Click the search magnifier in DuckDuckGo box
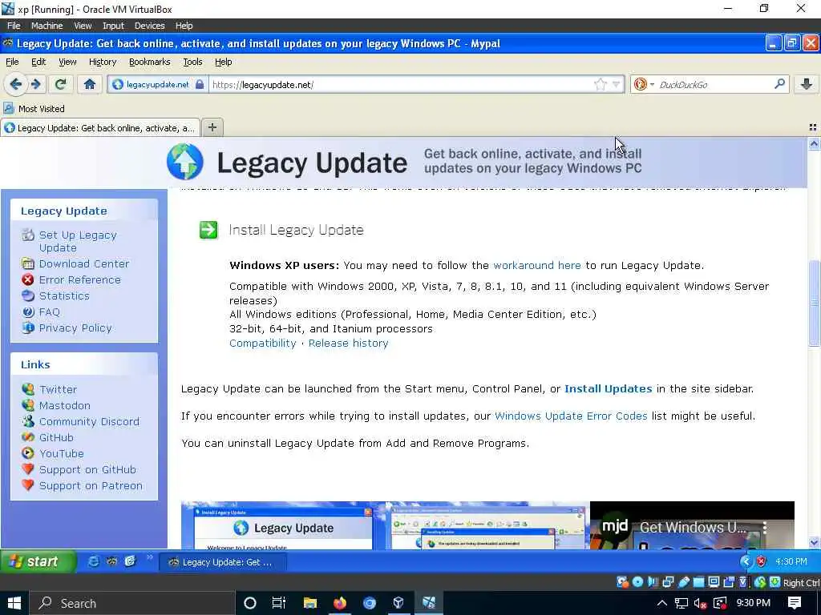821x615 pixels. 779,83
